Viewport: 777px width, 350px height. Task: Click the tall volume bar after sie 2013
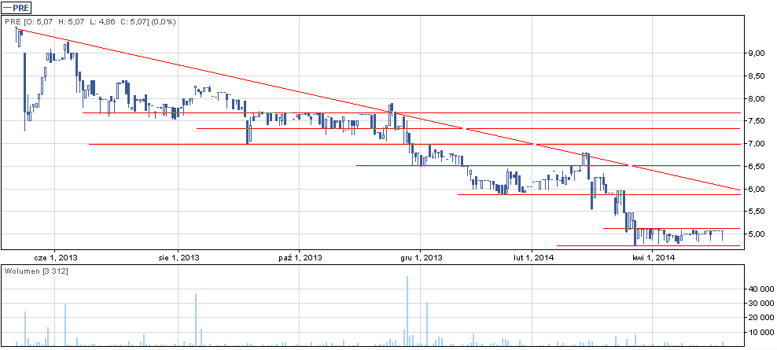click(x=197, y=320)
